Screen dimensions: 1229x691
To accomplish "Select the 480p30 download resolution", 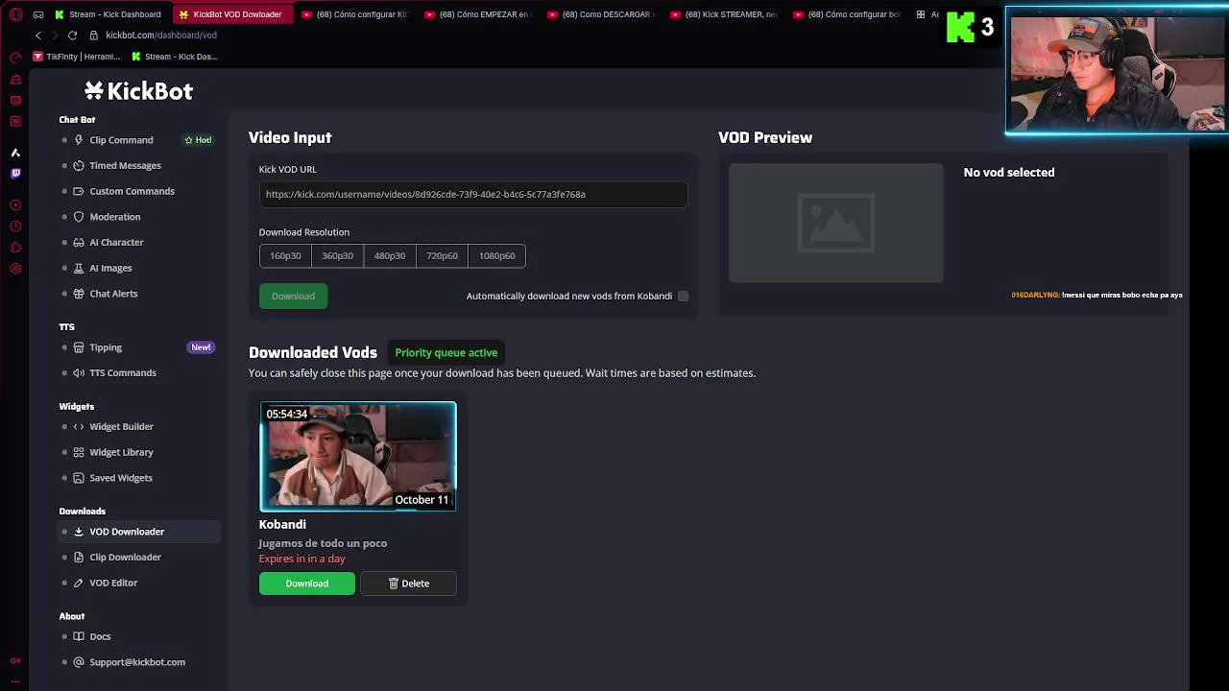I will [390, 255].
